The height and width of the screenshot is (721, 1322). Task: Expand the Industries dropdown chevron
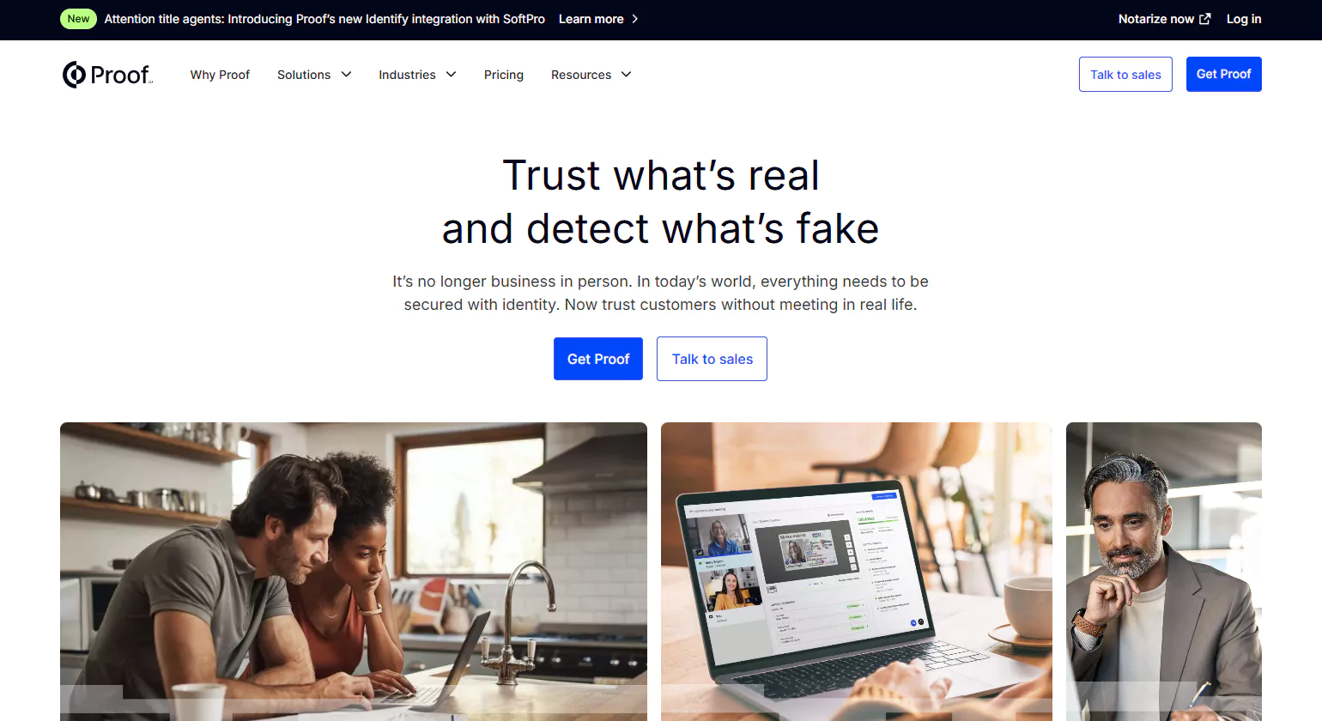tap(451, 75)
